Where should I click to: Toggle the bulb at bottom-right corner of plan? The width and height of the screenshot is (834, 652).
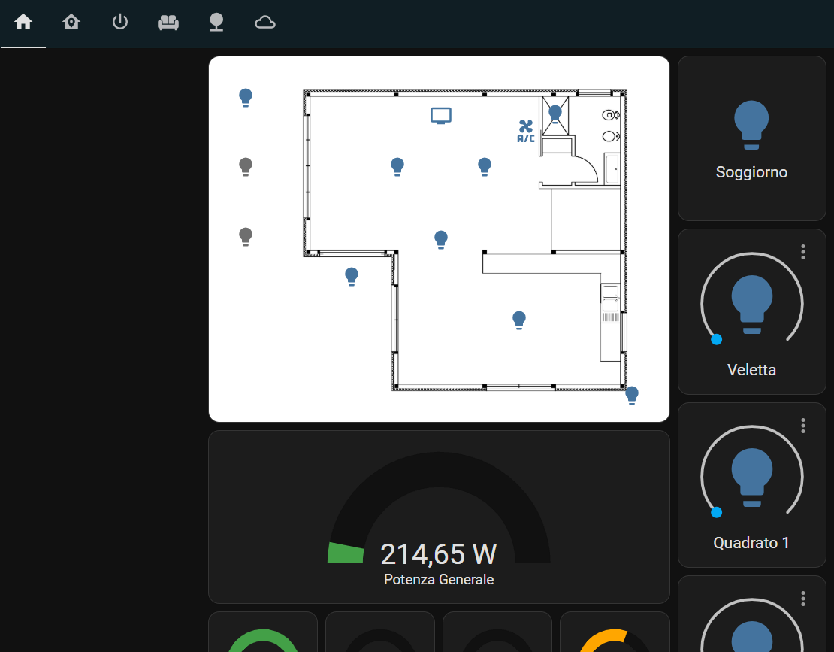tap(631, 396)
